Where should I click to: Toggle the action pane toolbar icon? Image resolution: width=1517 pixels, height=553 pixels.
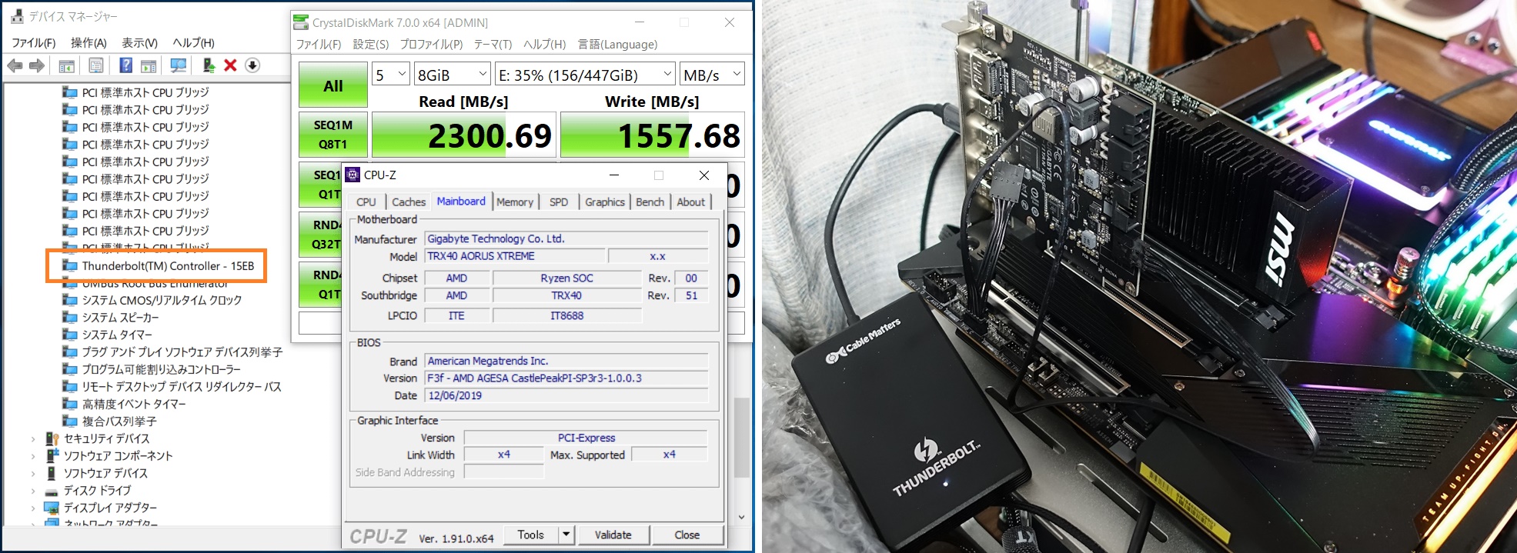(x=149, y=66)
